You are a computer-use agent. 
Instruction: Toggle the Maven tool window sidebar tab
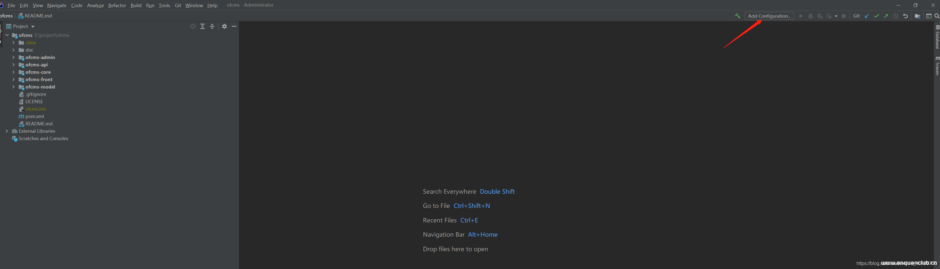(937, 65)
